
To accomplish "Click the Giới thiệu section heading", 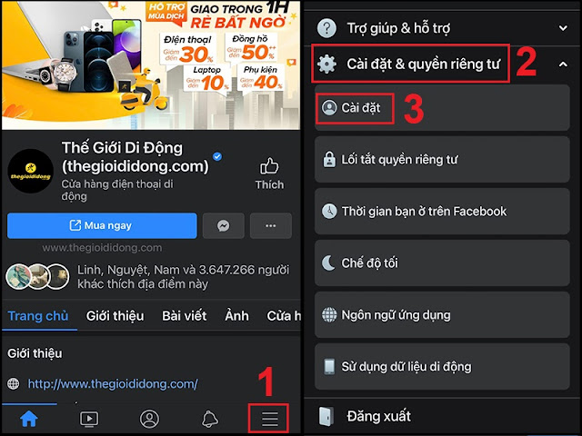I will tap(35, 353).
